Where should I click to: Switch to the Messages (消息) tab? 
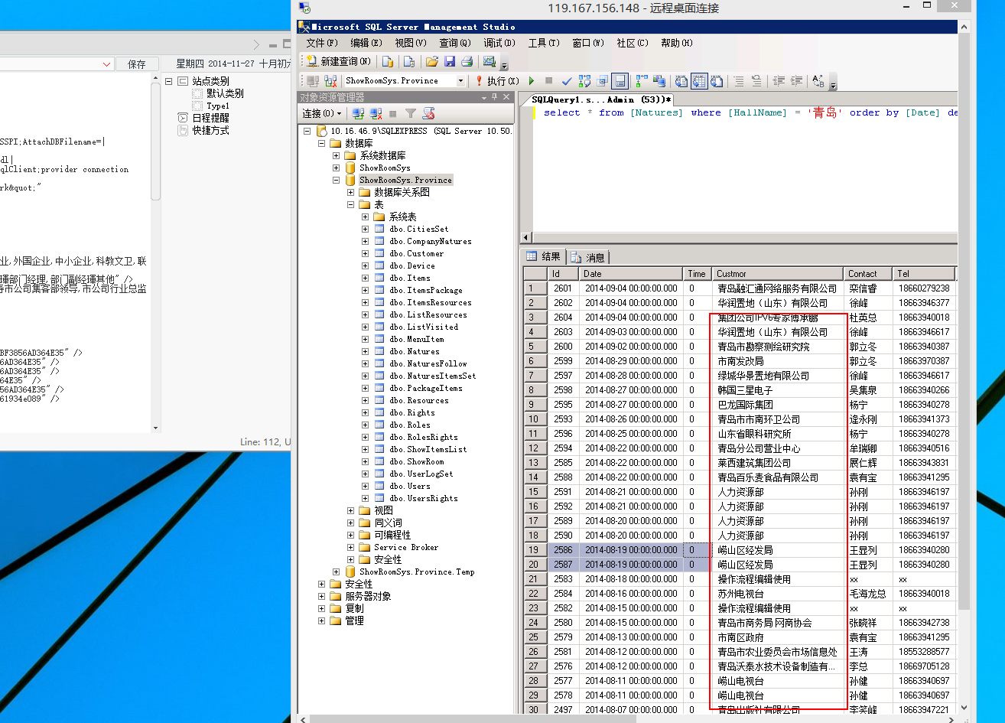(x=588, y=257)
